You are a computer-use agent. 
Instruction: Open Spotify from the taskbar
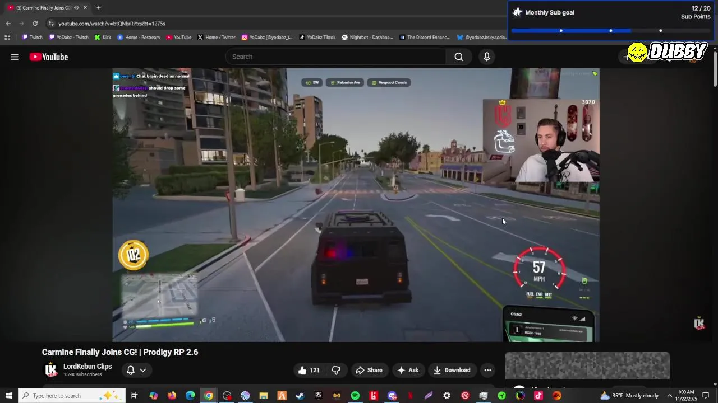355,396
